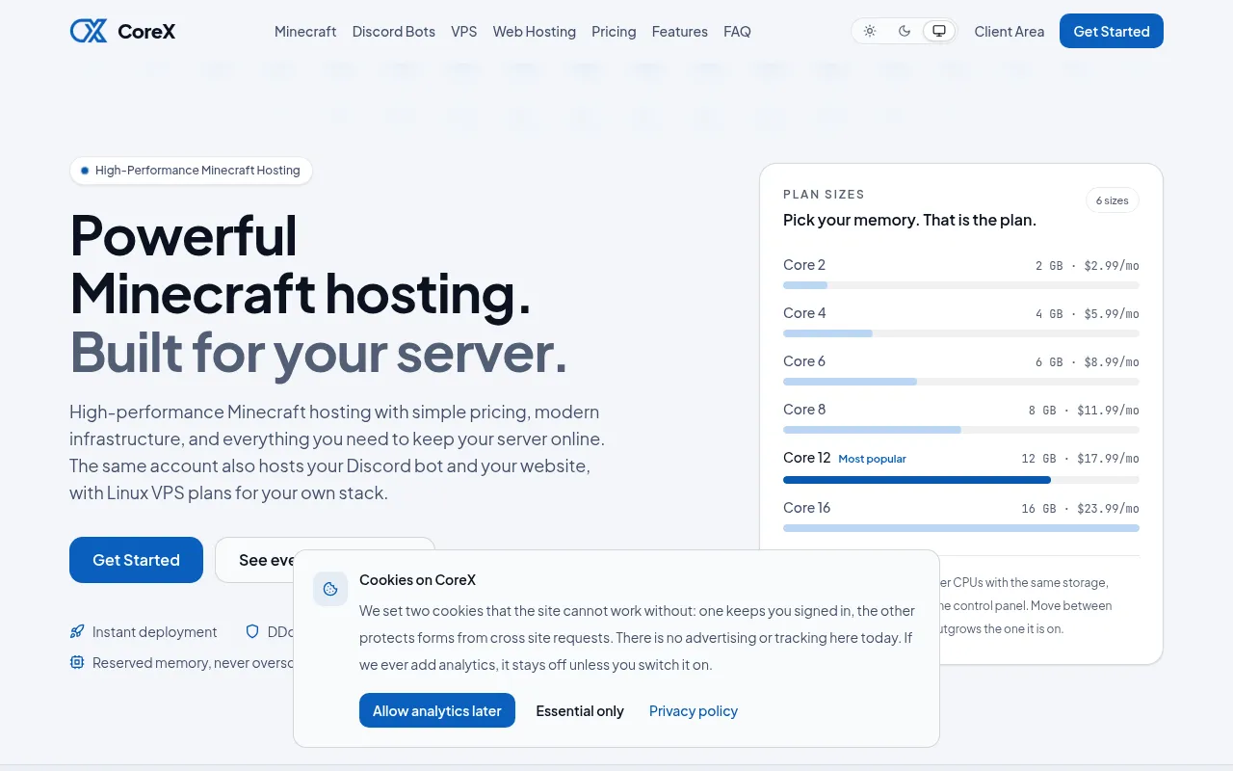Open the Client Area link
Screen dimensions: 1233x771
click(x=1010, y=31)
